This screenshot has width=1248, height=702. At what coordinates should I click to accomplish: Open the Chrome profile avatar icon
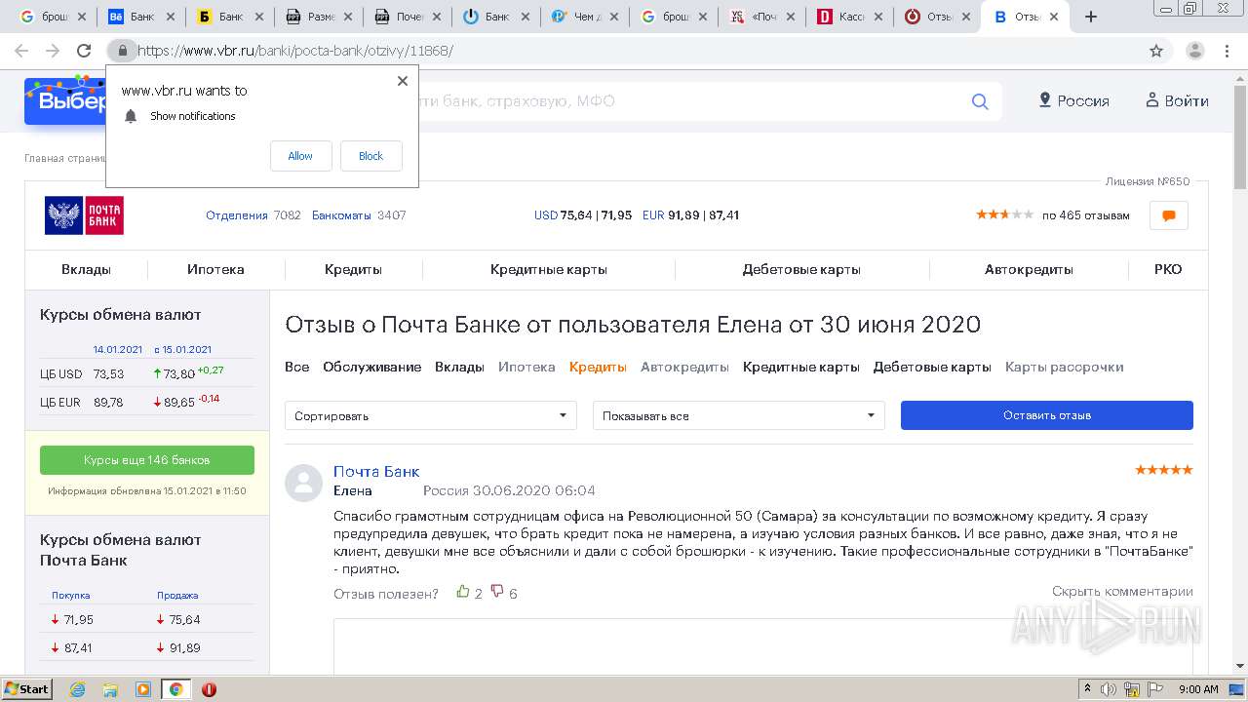click(x=1195, y=51)
